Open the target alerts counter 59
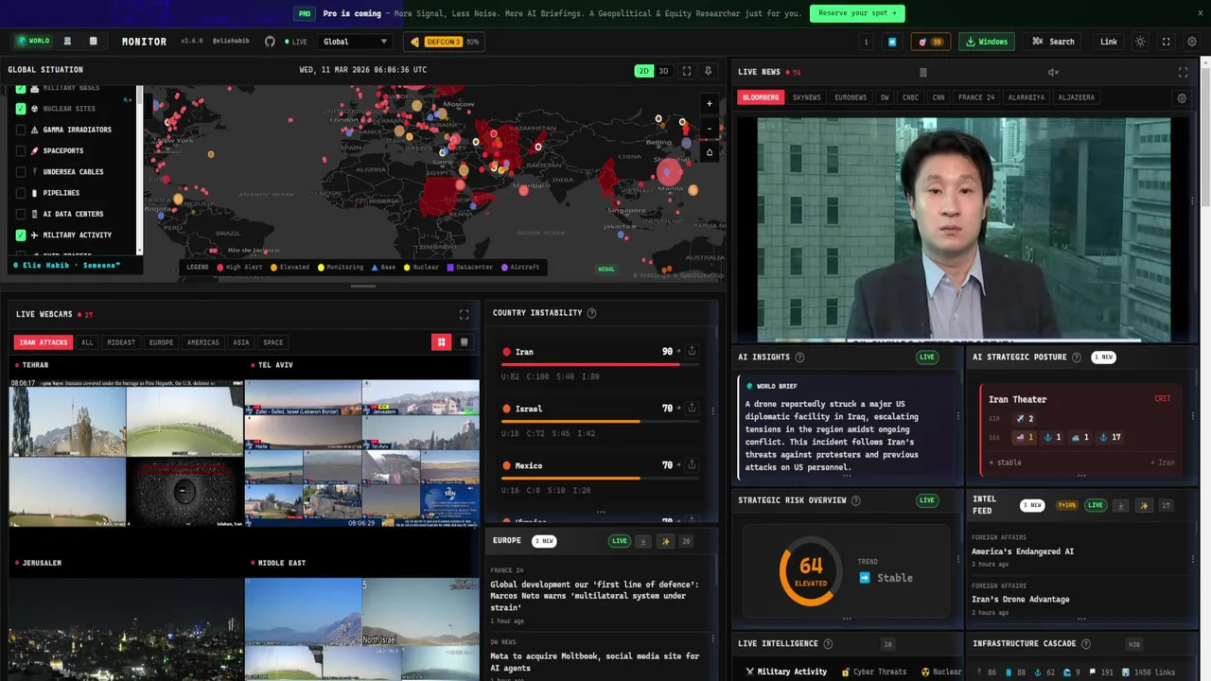The height and width of the screenshot is (681, 1211). [931, 42]
